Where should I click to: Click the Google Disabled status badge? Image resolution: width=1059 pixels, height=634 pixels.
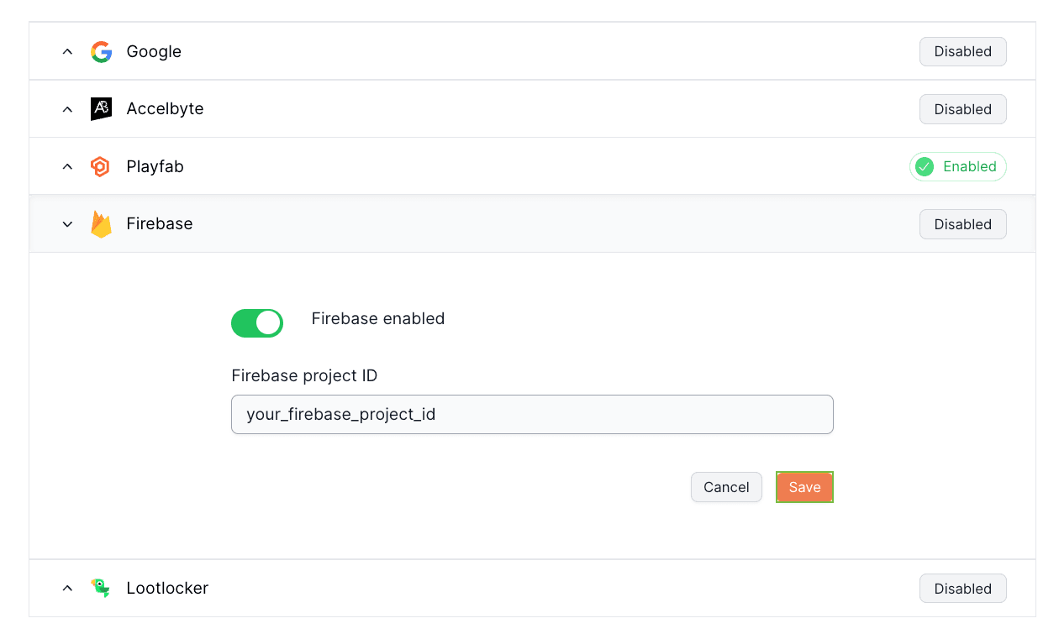[962, 52]
